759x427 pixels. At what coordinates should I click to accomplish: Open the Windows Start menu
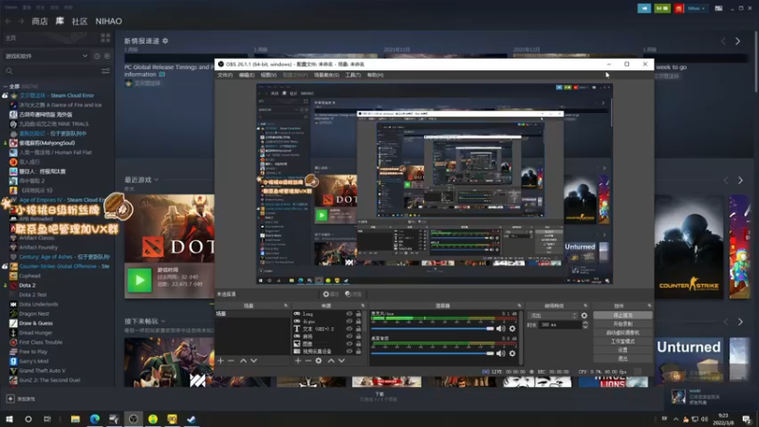[9, 419]
